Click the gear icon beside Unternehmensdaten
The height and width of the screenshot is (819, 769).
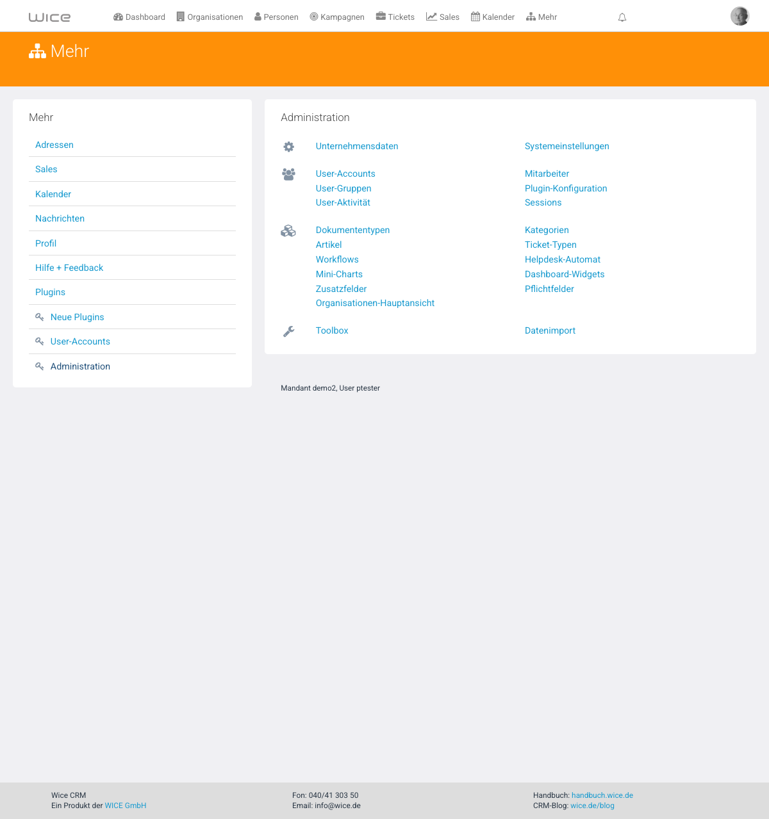(x=289, y=147)
